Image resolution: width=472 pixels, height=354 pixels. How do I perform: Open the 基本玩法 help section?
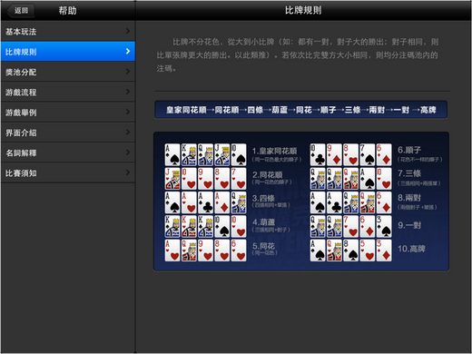(68, 31)
